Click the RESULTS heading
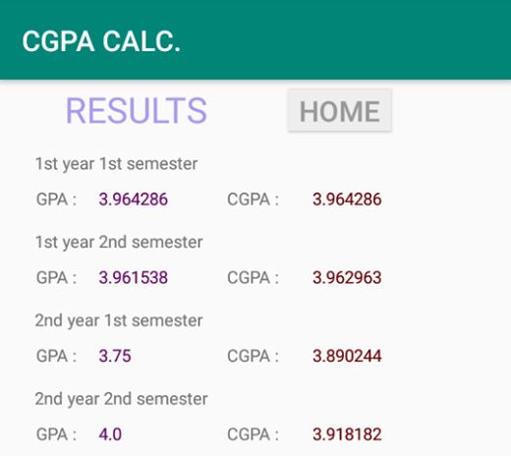 pos(137,111)
